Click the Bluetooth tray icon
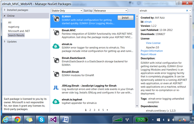Image resolution: width=194 pixels, height=124 pixels. 163,120
